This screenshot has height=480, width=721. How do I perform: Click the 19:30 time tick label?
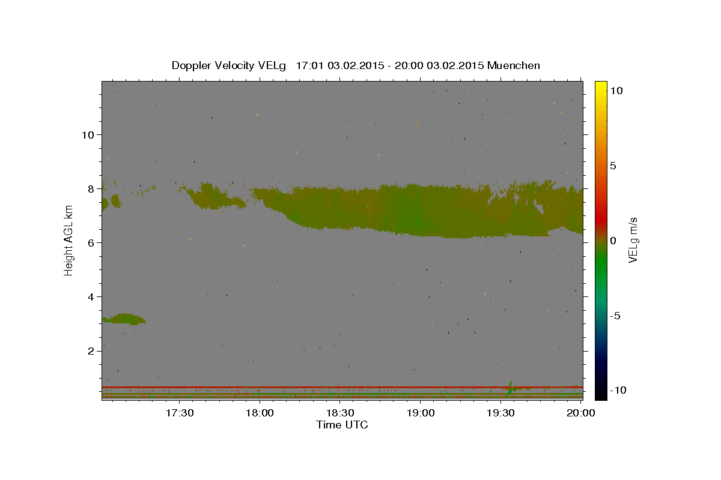coord(501,413)
